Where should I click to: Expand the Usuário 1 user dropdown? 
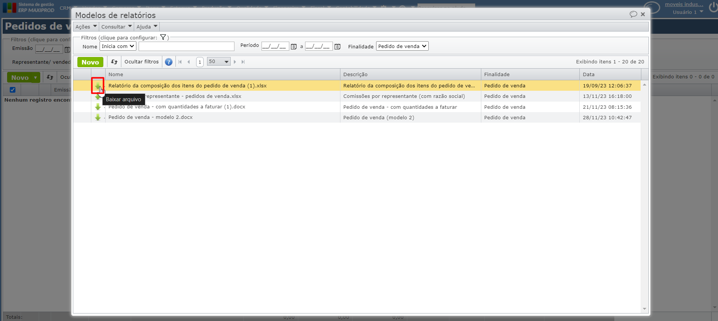[x=701, y=12]
